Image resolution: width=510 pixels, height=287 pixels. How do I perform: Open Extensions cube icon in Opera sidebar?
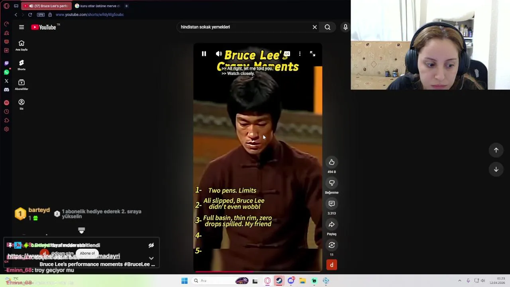tap(6, 120)
